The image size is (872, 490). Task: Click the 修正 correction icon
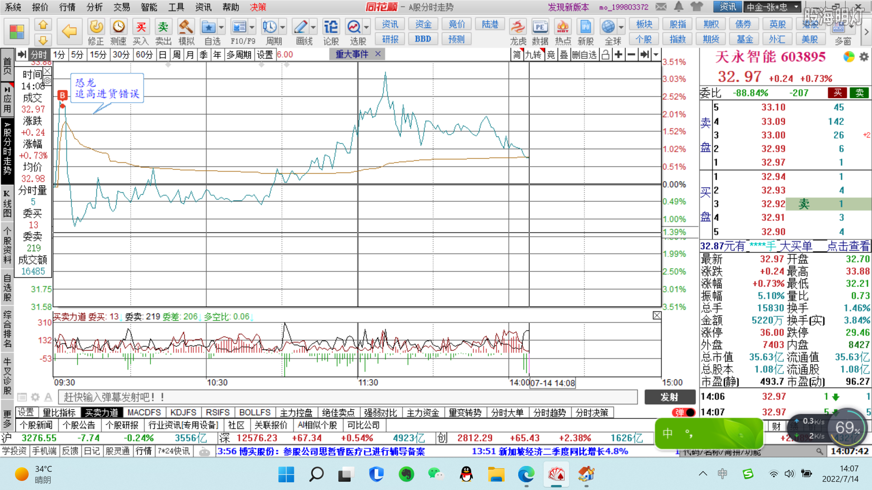point(96,27)
